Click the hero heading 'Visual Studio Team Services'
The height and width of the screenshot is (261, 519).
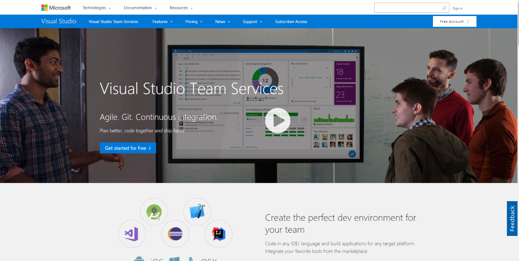(x=192, y=89)
